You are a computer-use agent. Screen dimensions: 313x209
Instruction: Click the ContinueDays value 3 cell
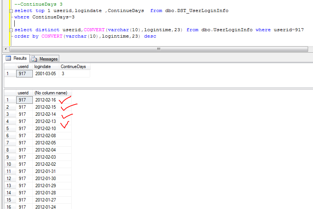(74, 74)
